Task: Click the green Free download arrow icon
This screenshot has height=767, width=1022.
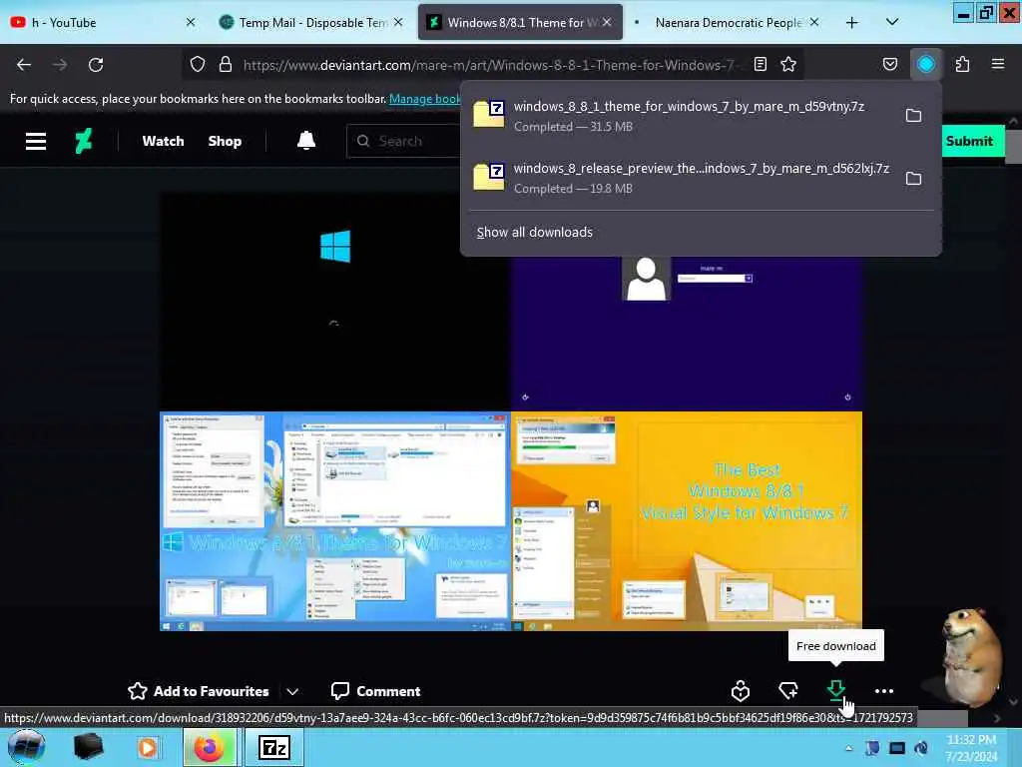Action: pos(835,690)
